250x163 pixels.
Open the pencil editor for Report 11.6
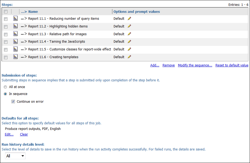(129, 57)
